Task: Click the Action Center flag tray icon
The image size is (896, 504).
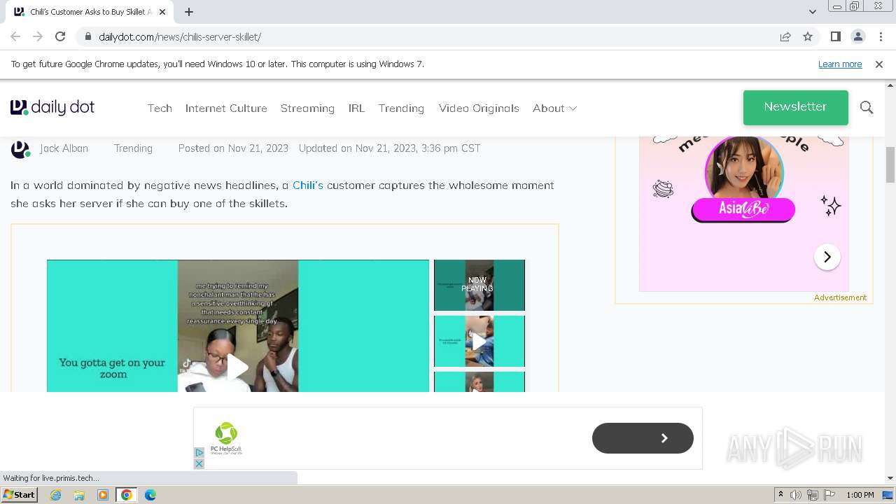Action: [829, 495]
